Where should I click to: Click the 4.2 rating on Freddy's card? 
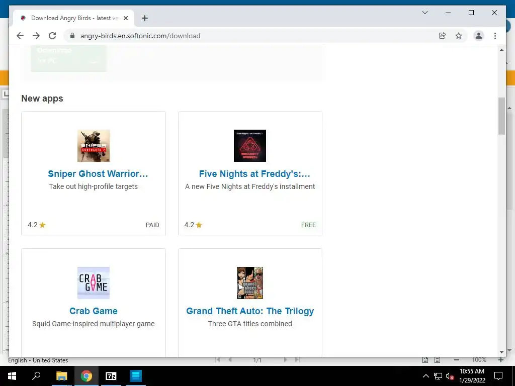(x=193, y=225)
